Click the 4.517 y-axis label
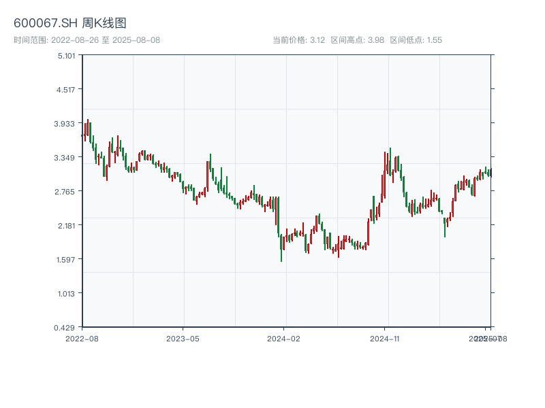 [66, 89]
